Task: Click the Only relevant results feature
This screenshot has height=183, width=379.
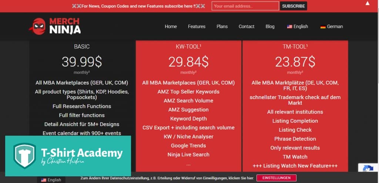Action: pos(295,148)
